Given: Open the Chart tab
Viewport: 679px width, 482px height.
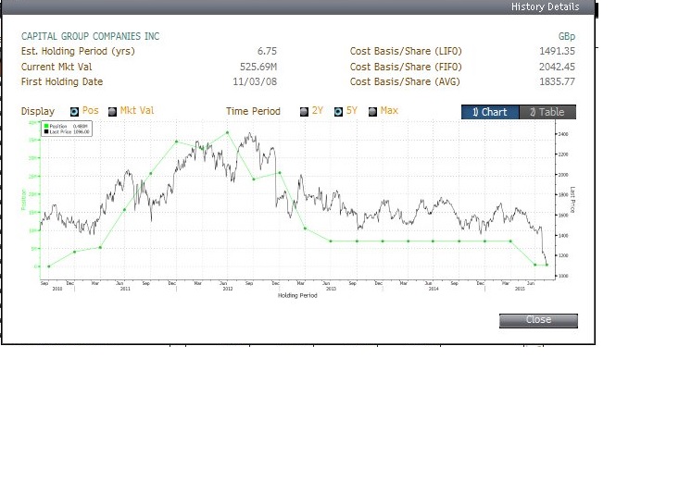Looking at the screenshot, I should pos(489,112).
